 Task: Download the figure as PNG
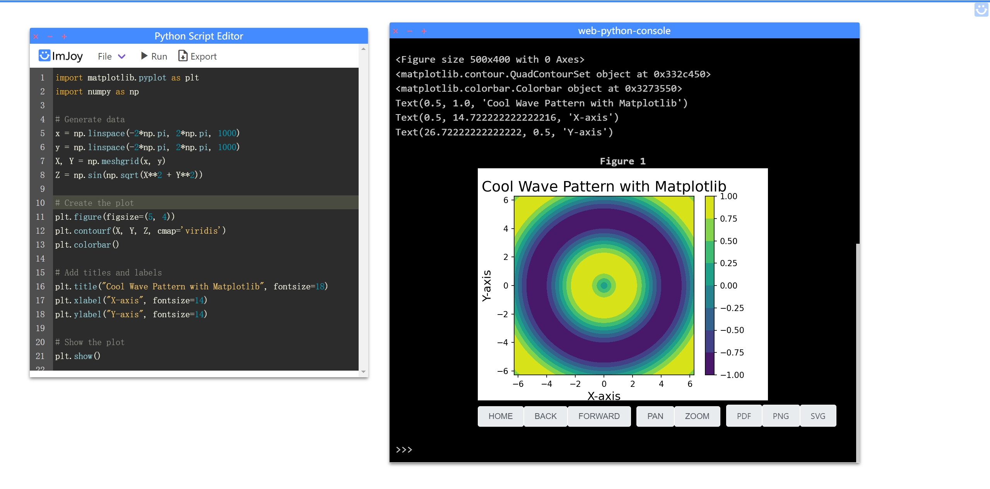point(780,416)
